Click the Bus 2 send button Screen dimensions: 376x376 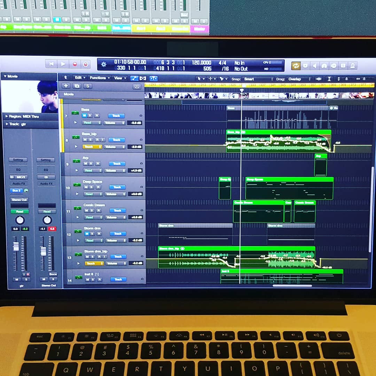click(17, 190)
